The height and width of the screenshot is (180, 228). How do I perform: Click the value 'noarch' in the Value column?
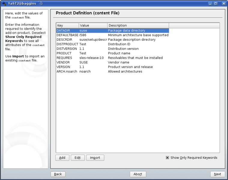(x=85, y=71)
